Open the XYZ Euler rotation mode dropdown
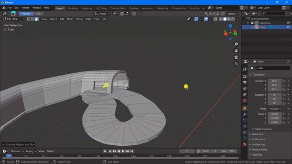292x164 pixels. pos(275,108)
